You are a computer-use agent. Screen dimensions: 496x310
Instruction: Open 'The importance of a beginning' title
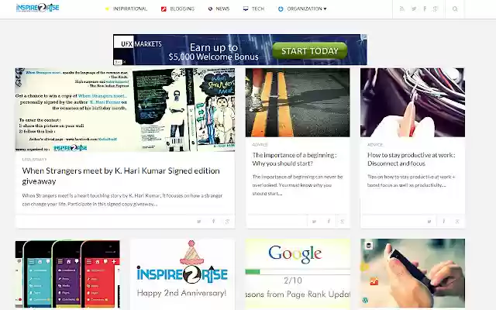[x=294, y=159]
